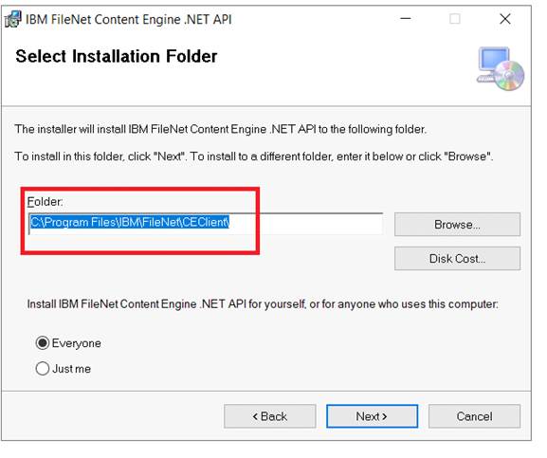
Task: Click the 'for yourself, or for anyone' prompt text
Action: point(263,304)
